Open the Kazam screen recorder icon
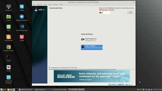Viewport: 162px width, 91px height. 9,67
